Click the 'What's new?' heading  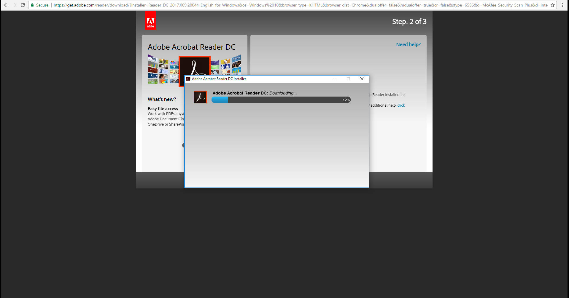click(x=162, y=99)
